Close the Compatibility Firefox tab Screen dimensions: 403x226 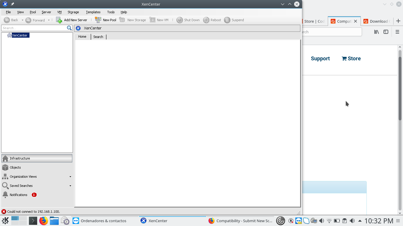[356, 21]
